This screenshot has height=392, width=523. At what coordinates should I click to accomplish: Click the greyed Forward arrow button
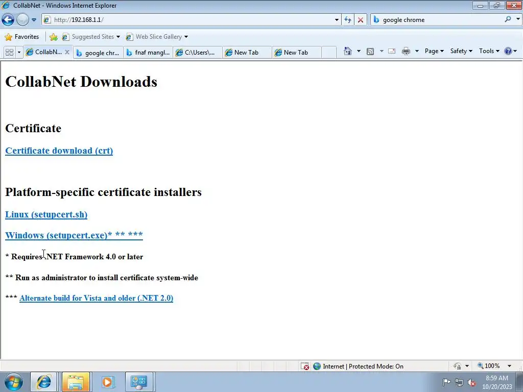22,20
